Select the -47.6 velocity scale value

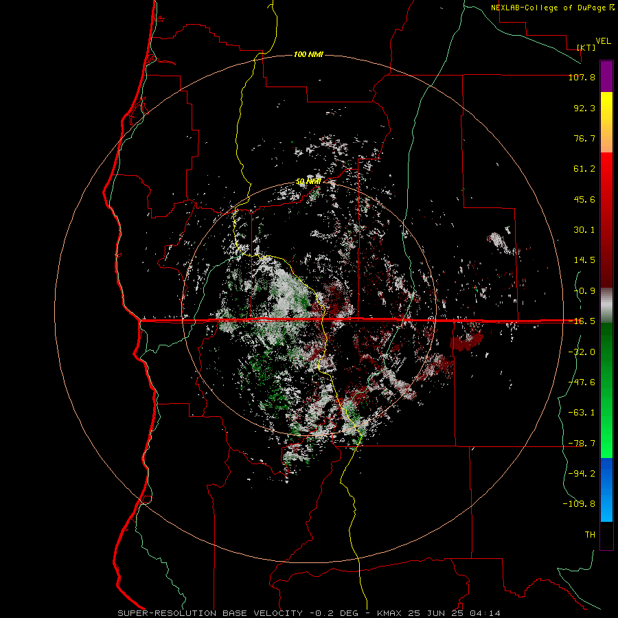582,382
